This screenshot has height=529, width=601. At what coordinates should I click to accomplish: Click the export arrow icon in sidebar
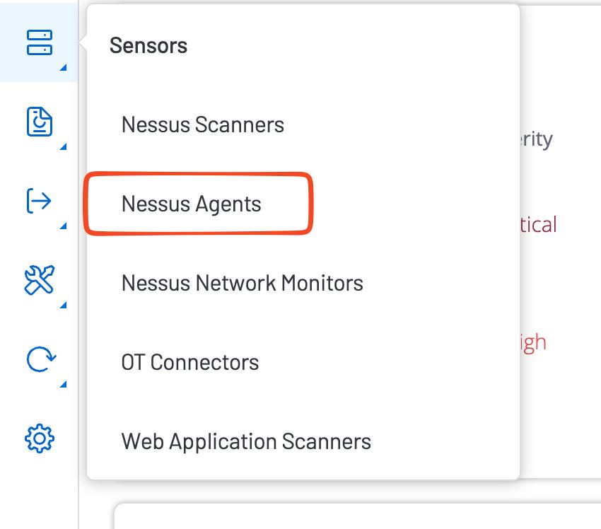point(39,201)
